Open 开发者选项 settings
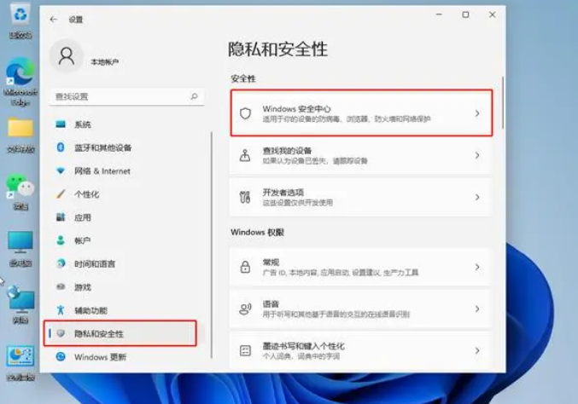 tap(361, 197)
